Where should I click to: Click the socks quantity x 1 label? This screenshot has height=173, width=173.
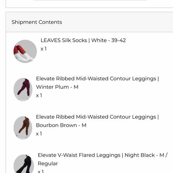[44, 49]
